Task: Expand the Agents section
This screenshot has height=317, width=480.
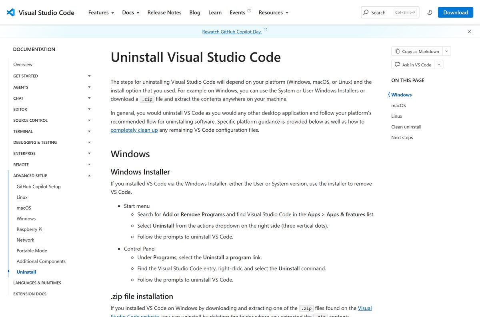Action: 89,87
